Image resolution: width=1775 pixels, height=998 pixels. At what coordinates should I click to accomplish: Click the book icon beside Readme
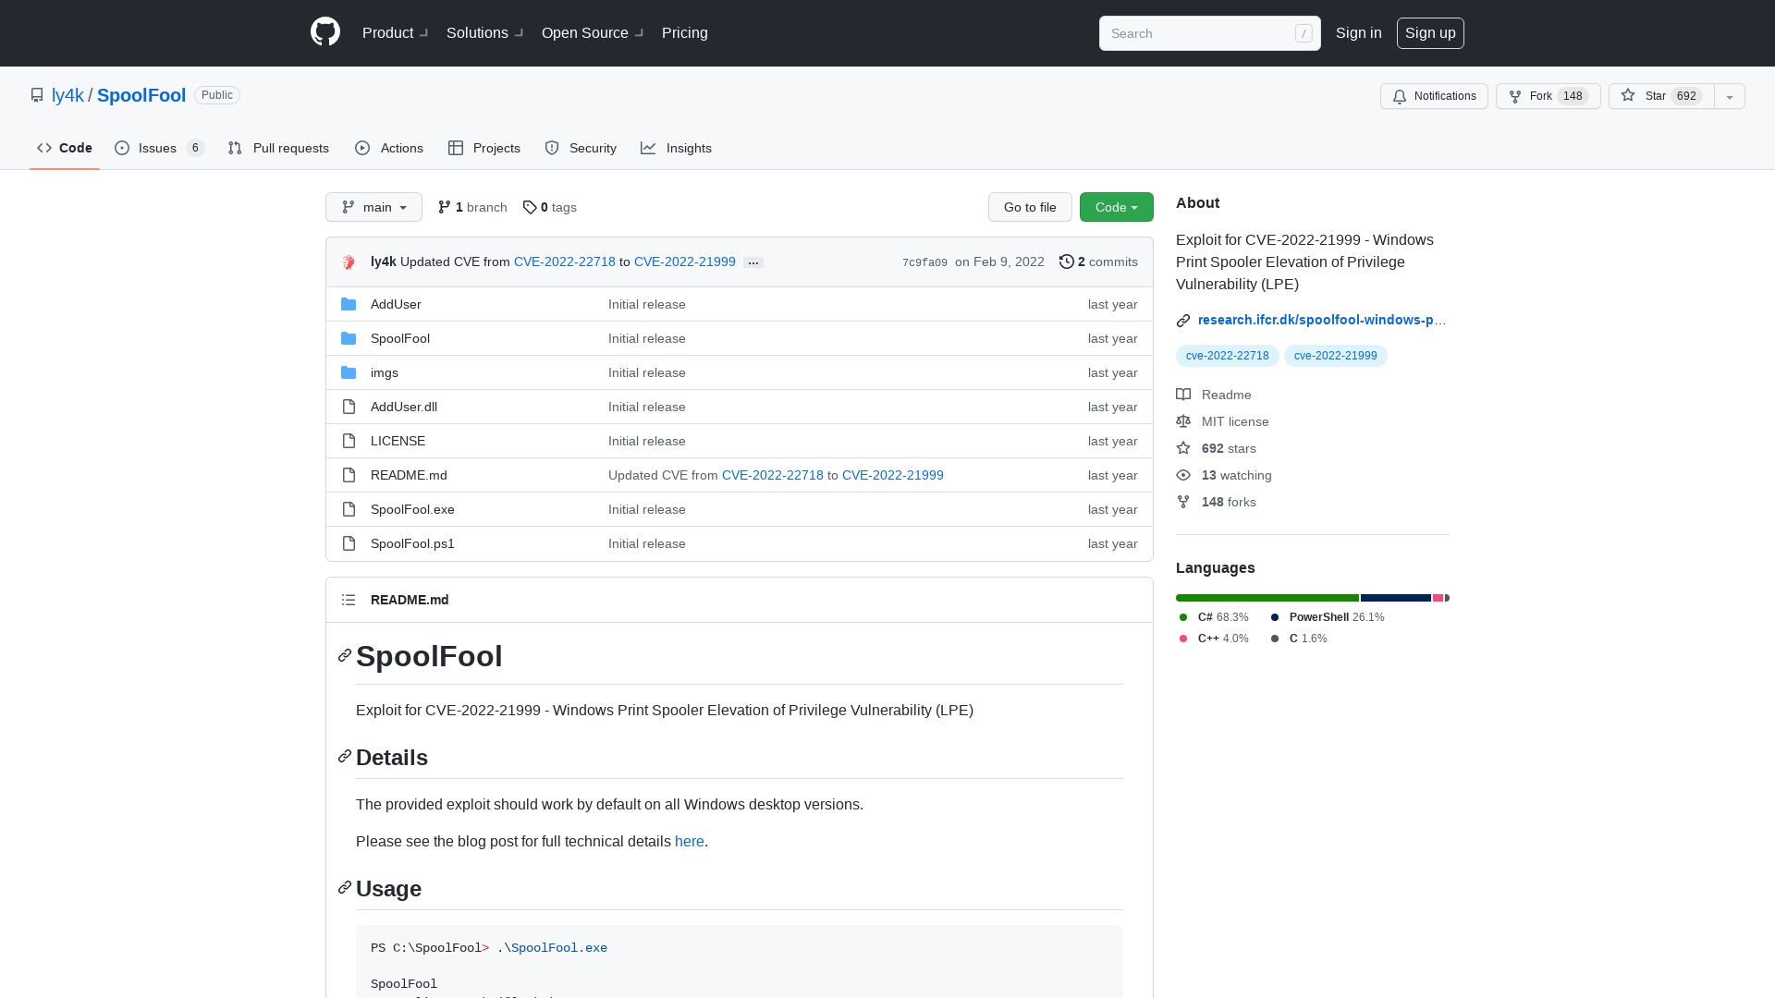[1183, 395]
